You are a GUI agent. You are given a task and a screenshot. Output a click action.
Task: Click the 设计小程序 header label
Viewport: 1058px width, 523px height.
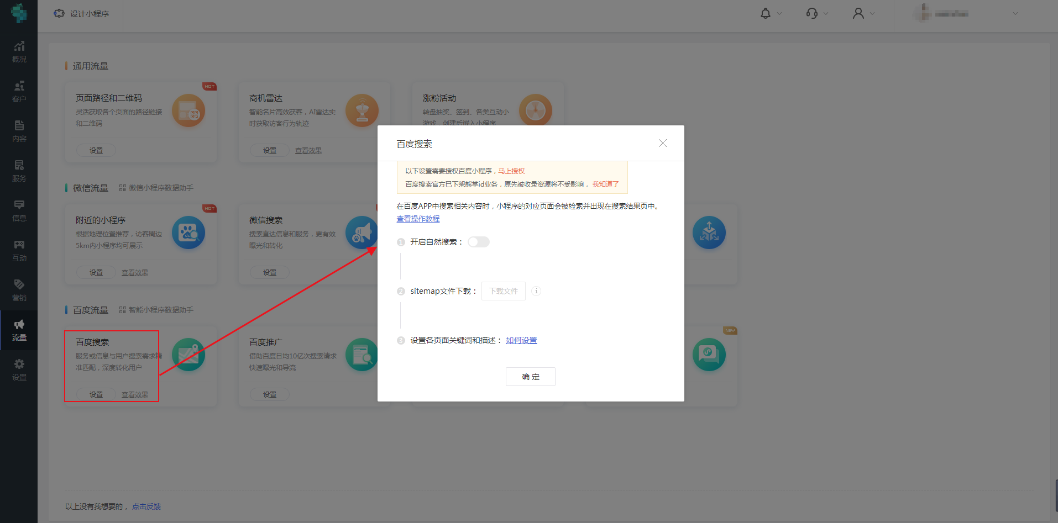(x=90, y=14)
